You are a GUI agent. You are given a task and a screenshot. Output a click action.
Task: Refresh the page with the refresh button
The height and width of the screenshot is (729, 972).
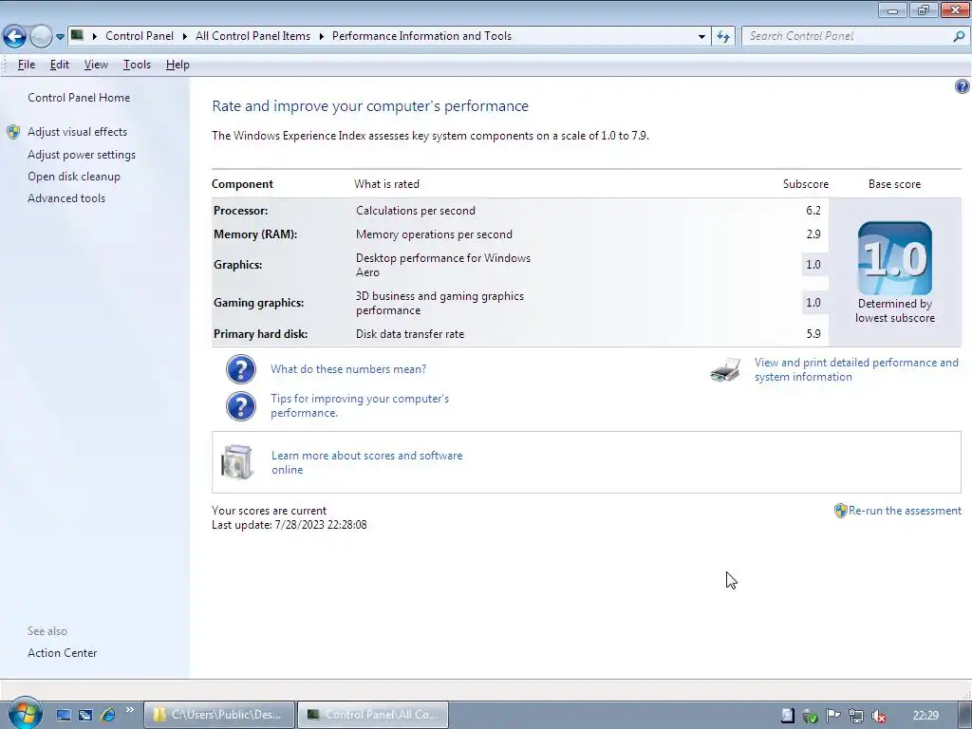tap(723, 37)
